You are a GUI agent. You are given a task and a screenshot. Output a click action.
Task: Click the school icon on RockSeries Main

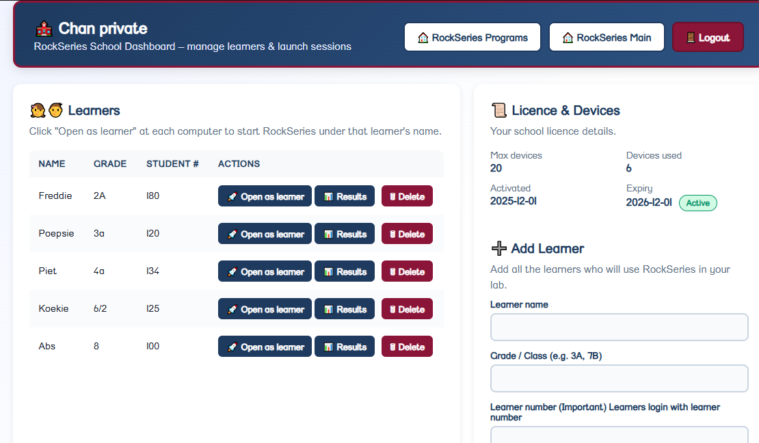568,37
